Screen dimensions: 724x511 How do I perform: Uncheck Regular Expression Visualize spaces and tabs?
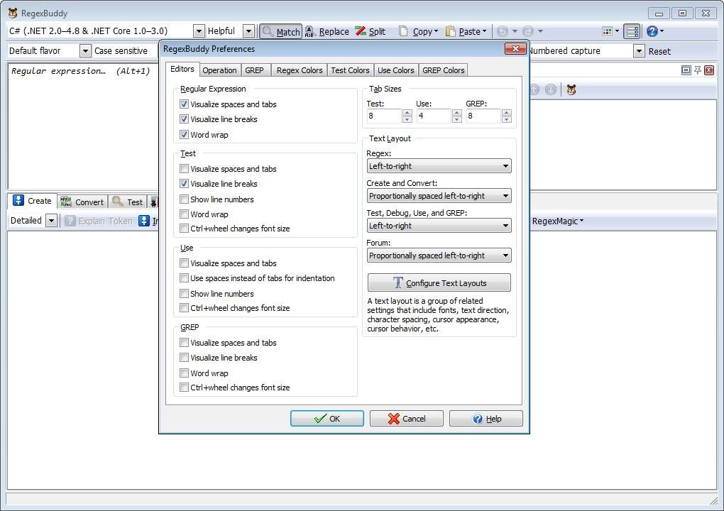pyautogui.click(x=185, y=104)
